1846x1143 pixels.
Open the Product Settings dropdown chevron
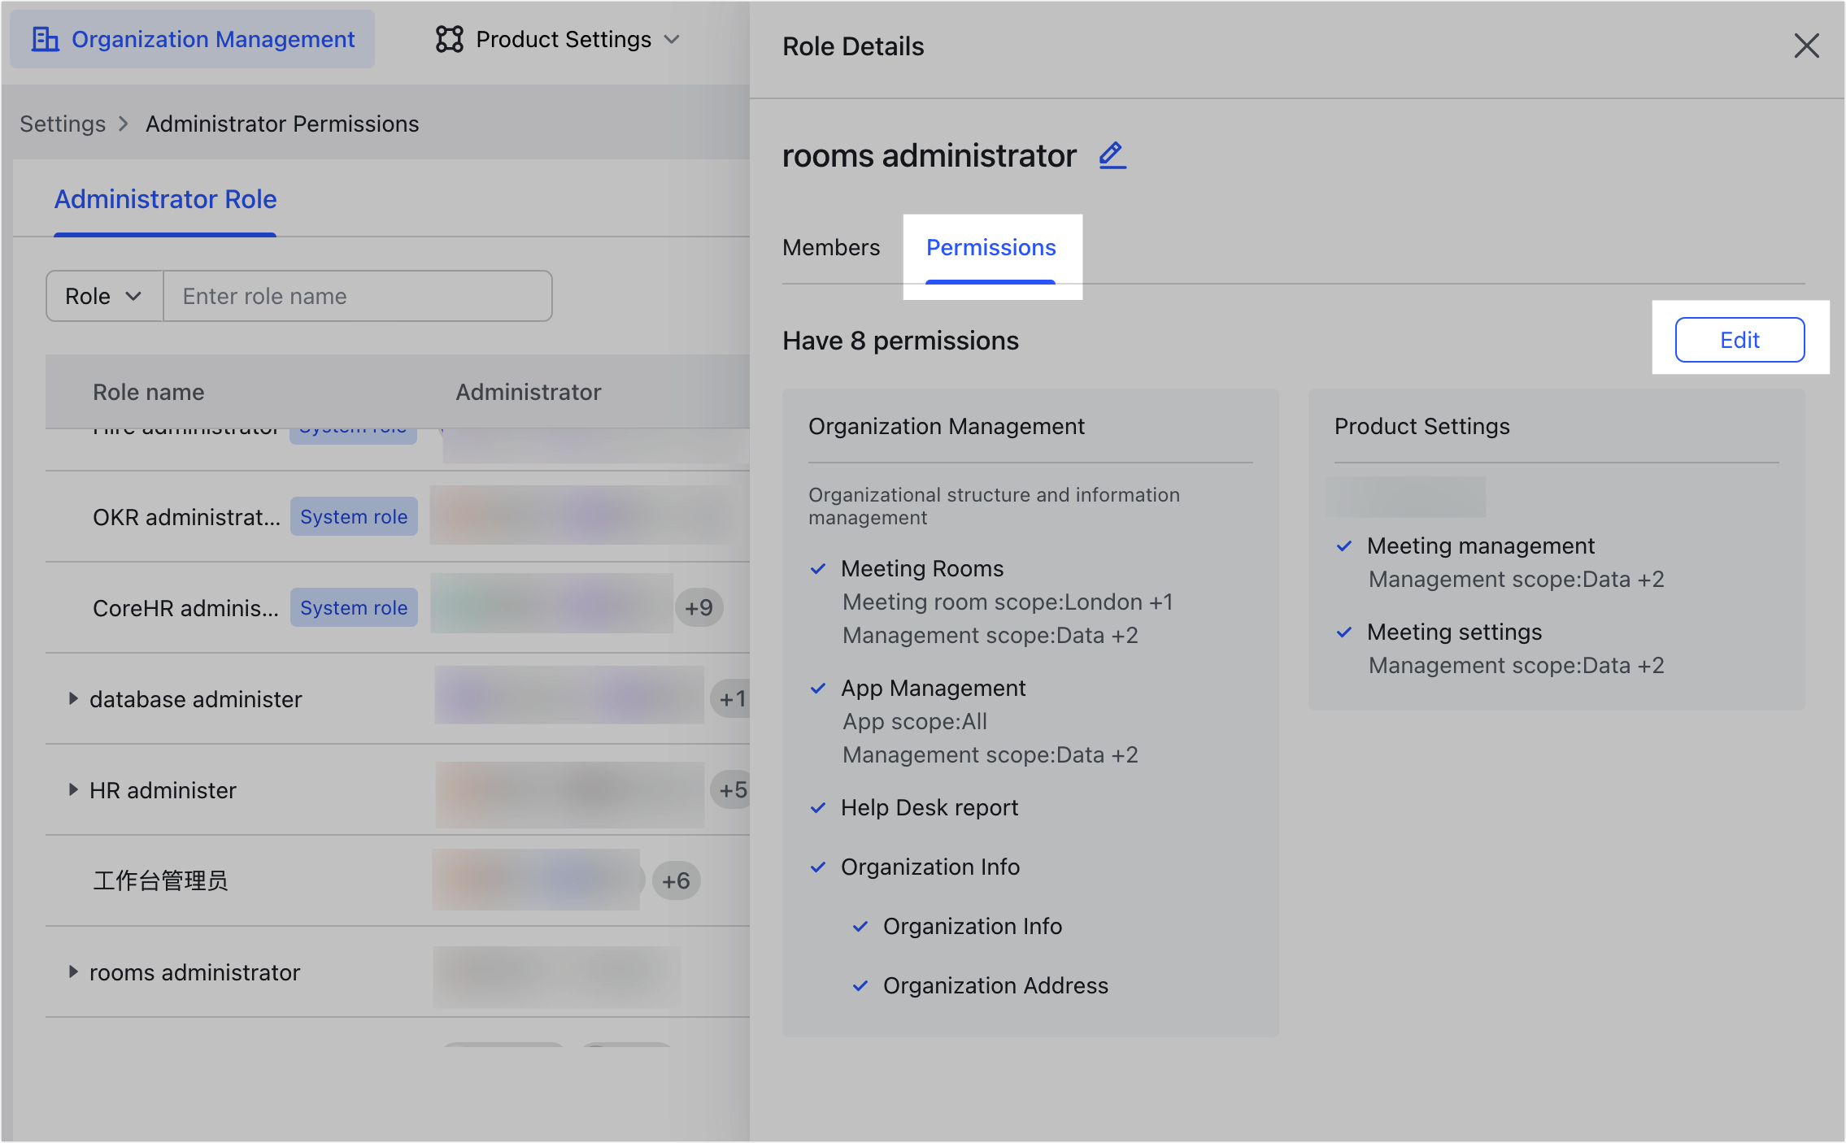tap(674, 38)
